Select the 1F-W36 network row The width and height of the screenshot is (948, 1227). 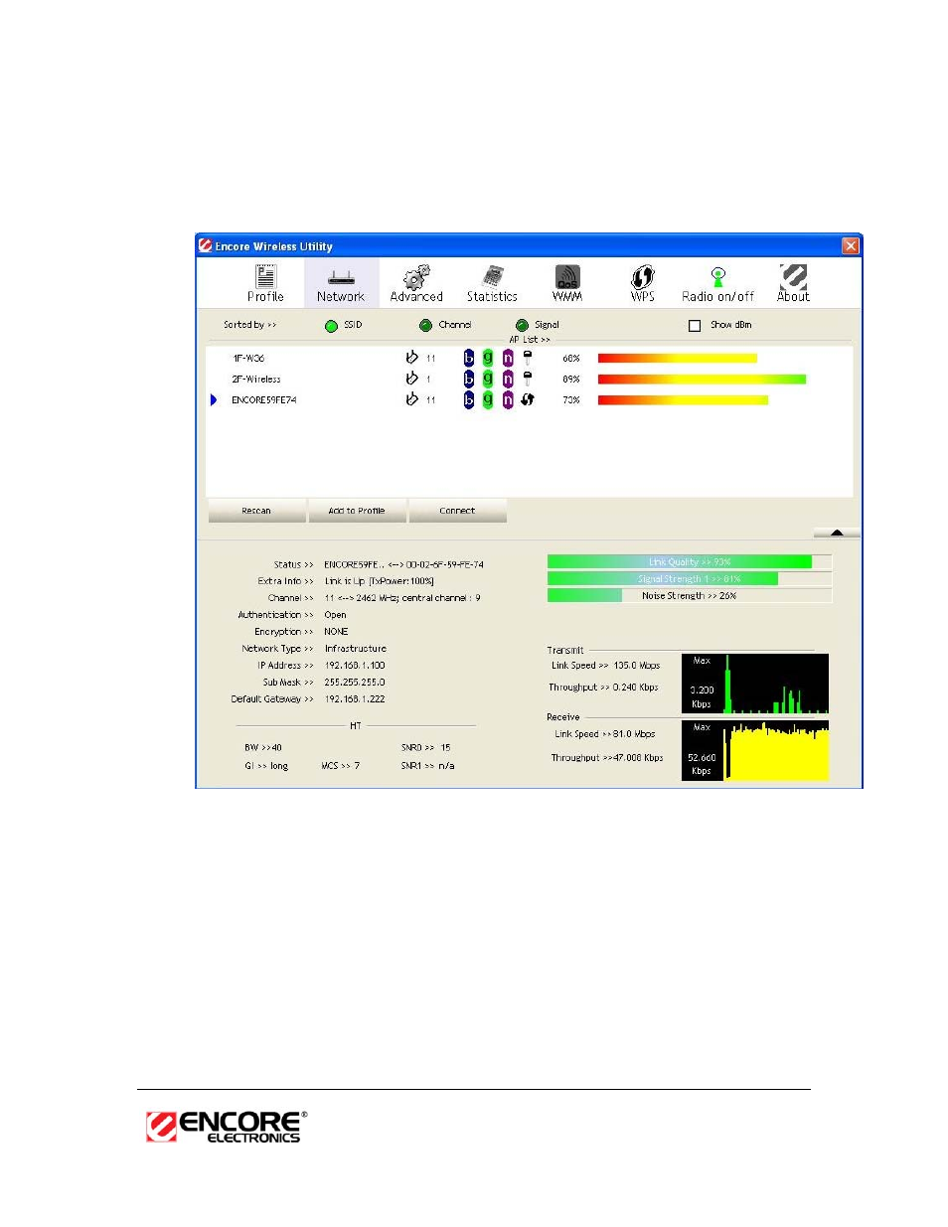tap(529, 358)
